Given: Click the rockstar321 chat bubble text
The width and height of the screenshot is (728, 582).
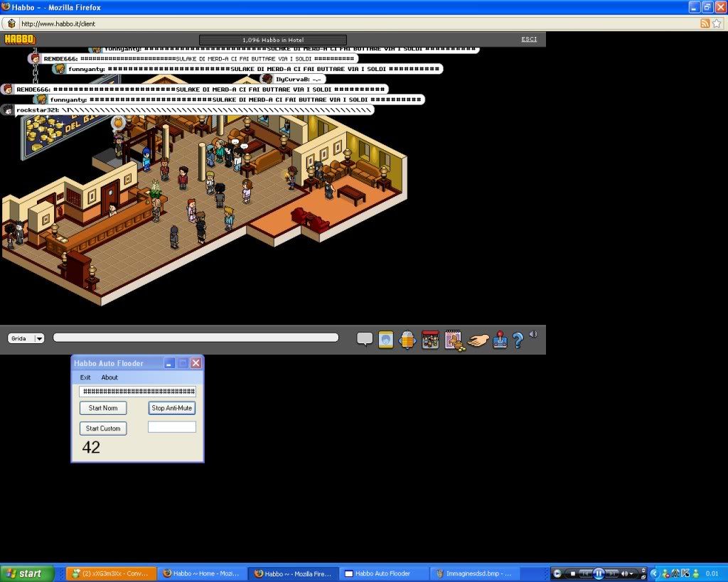Looking at the screenshot, I should pos(194,110).
